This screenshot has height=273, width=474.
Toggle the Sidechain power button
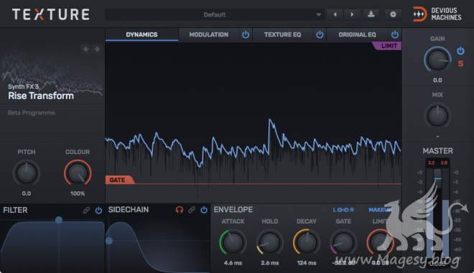204,210
